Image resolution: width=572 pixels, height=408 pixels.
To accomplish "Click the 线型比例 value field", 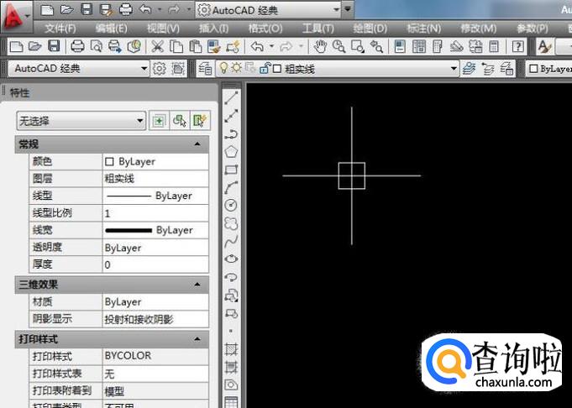I will point(155,213).
